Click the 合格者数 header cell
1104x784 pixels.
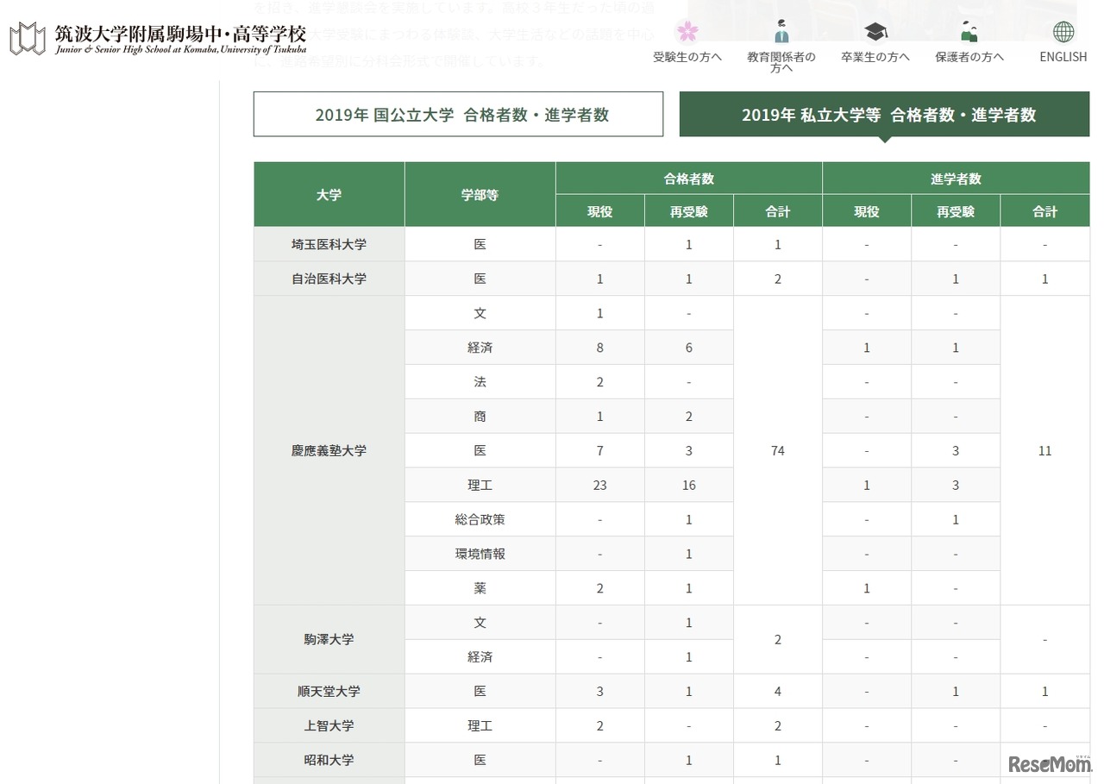687,179
